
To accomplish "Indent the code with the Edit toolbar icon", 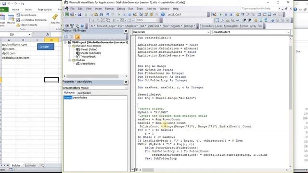I will click(244, 20).
